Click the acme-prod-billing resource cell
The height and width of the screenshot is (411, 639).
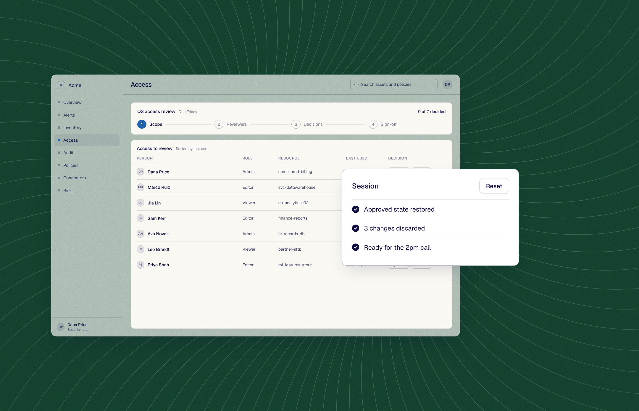tap(295, 172)
